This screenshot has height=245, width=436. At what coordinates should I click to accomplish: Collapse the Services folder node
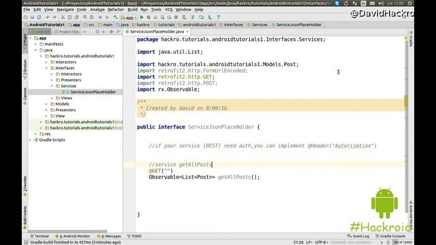(52, 86)
